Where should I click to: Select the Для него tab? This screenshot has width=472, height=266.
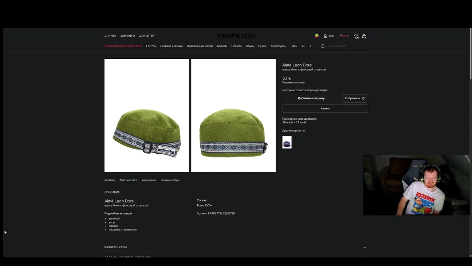128,36
